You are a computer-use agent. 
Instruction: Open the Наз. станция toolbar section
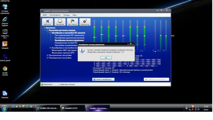click(x=72, y=22)
